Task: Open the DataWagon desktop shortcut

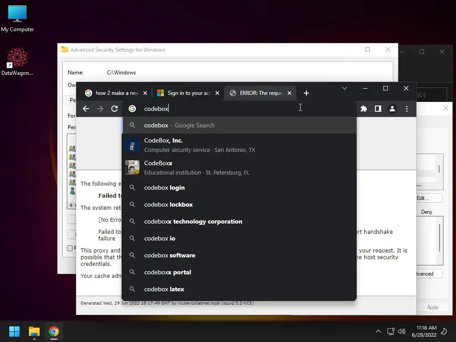Action: [x=17, y=61]
